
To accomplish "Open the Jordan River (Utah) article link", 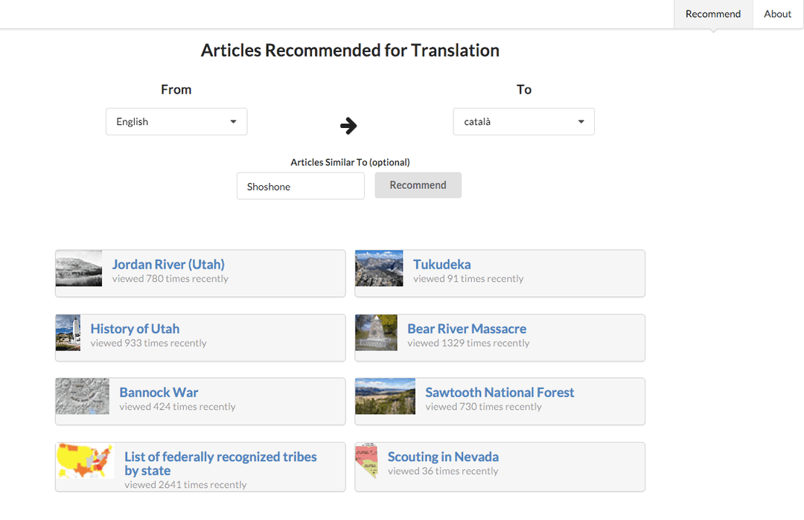I will coord(167,264).
